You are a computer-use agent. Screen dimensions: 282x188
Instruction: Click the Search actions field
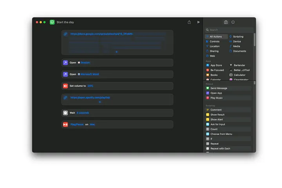click(229, 30)
